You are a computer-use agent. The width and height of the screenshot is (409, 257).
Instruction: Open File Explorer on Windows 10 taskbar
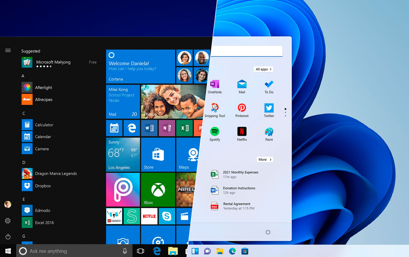click(173, 251)
